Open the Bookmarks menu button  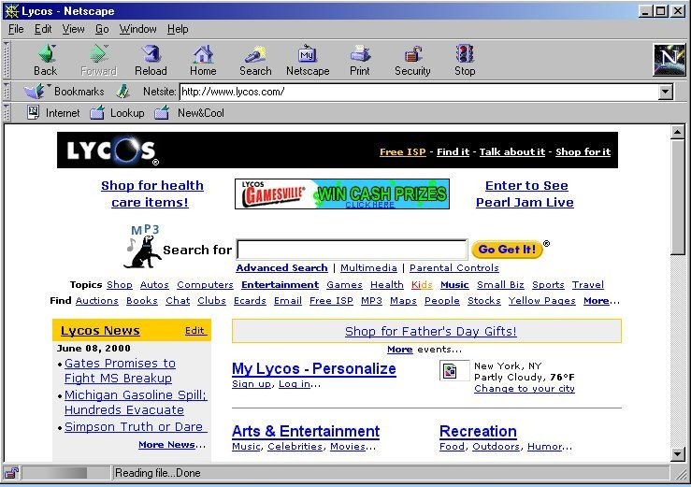coord(64,92)
